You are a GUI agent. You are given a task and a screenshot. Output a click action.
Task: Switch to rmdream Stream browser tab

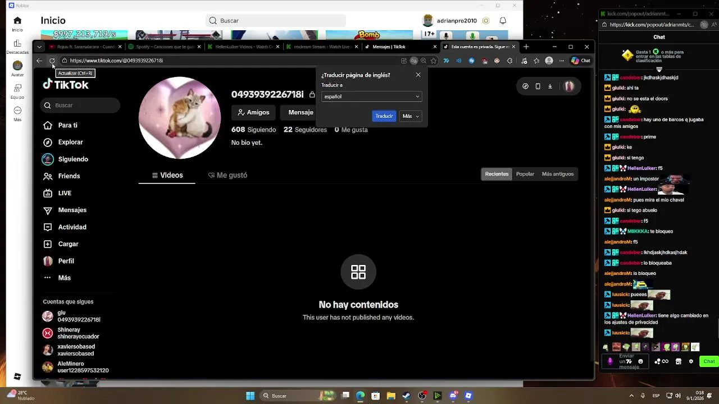[x=322, y=47]
